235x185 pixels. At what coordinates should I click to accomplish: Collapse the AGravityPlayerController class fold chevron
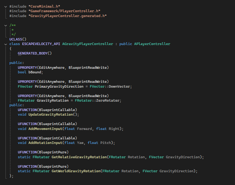click(6, 44)
